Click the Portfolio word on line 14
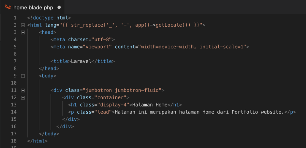This screenshot has width=306, height=148. point(245,112)
